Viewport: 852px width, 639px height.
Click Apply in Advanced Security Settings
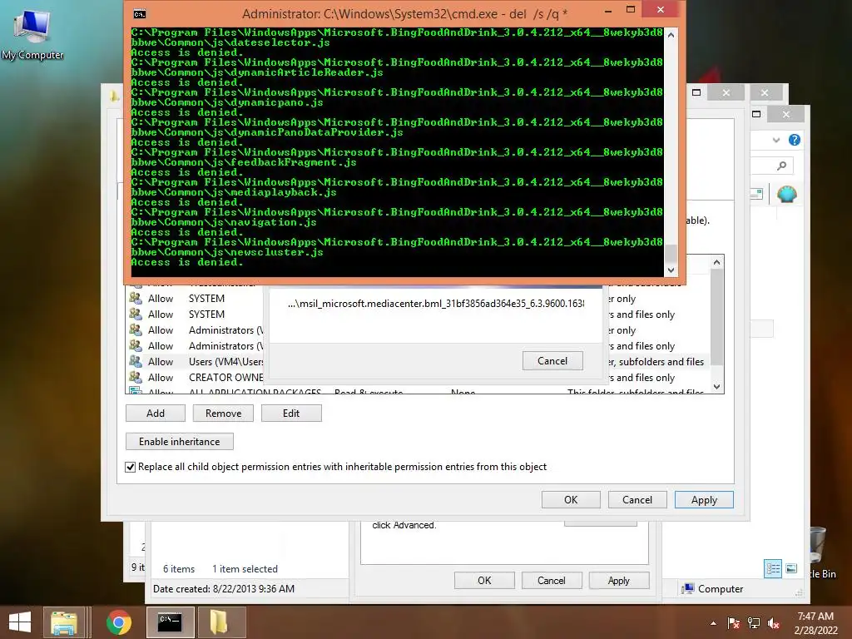click(x=704, y=500)
